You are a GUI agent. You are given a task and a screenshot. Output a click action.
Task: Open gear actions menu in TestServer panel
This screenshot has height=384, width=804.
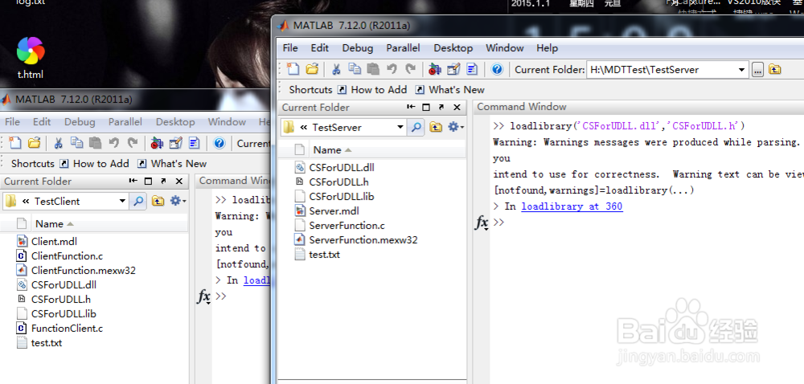point(456,127)
